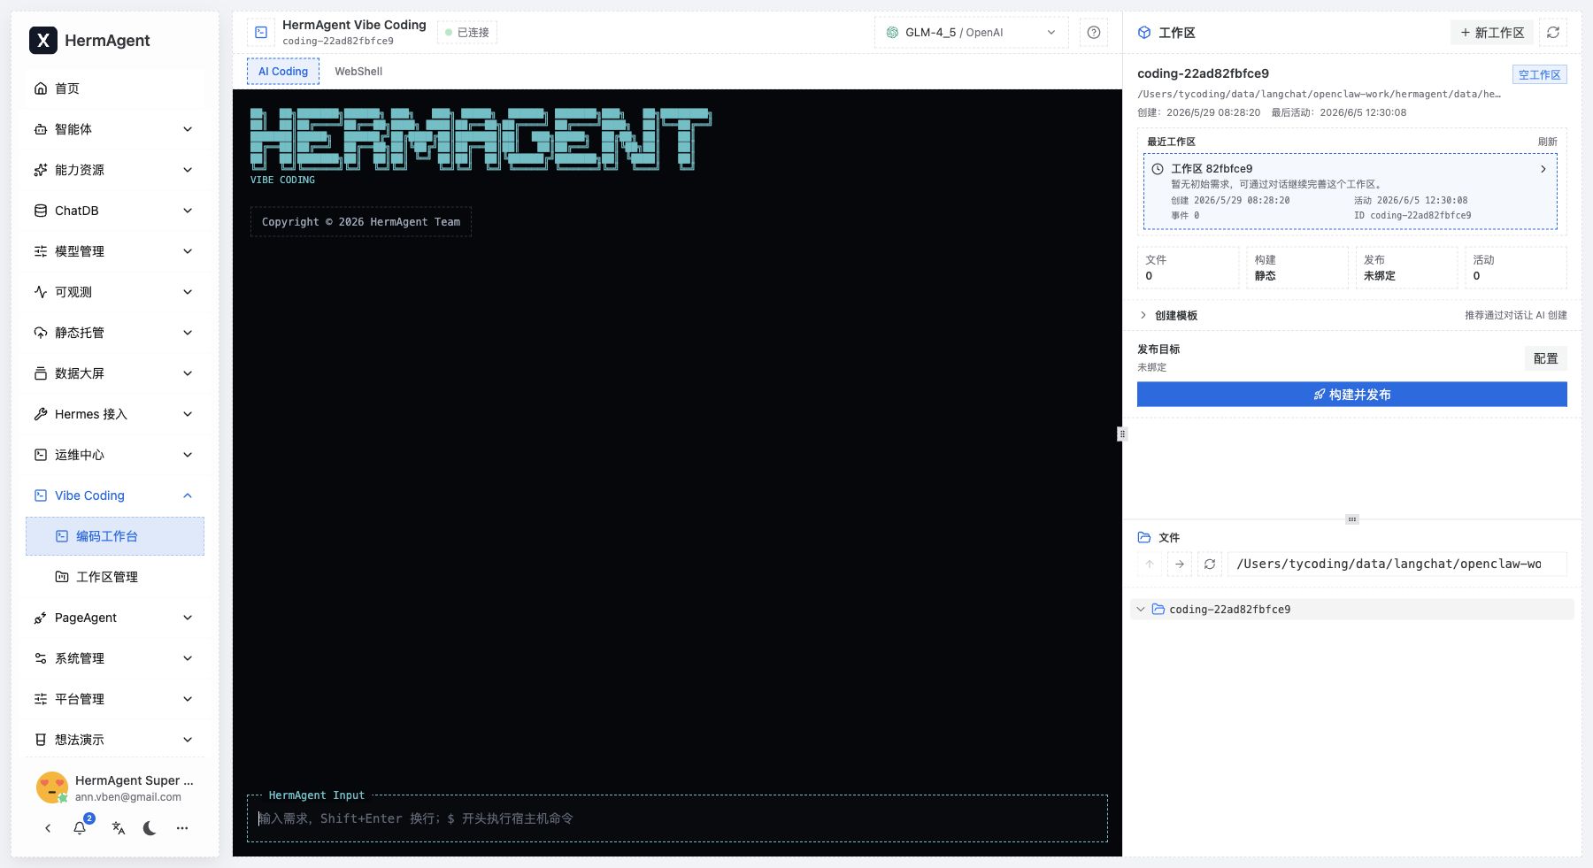Screen dimensions: 1593x868
Task: Refresh the file list icon
Action: point(1210,564)
